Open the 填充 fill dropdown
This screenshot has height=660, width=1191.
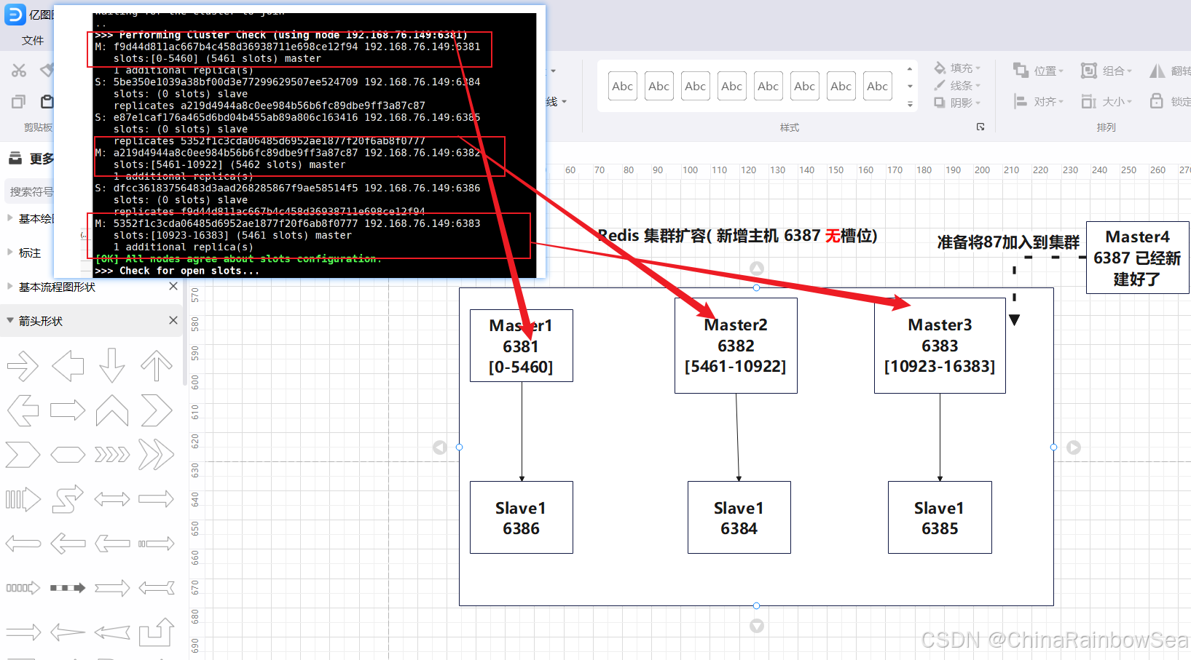[957, 68]
